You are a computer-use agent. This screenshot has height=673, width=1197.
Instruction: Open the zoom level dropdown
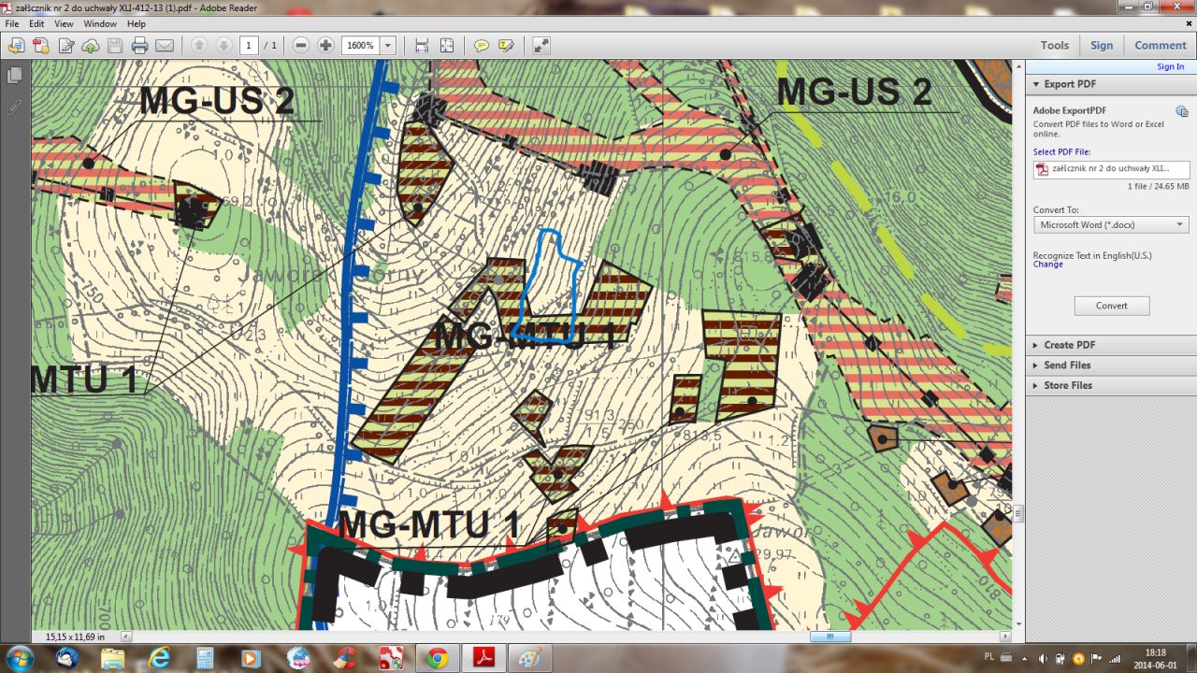point(388,45)
